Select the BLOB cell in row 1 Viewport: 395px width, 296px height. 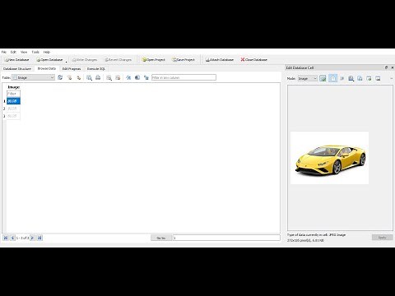tap(13, 101)
